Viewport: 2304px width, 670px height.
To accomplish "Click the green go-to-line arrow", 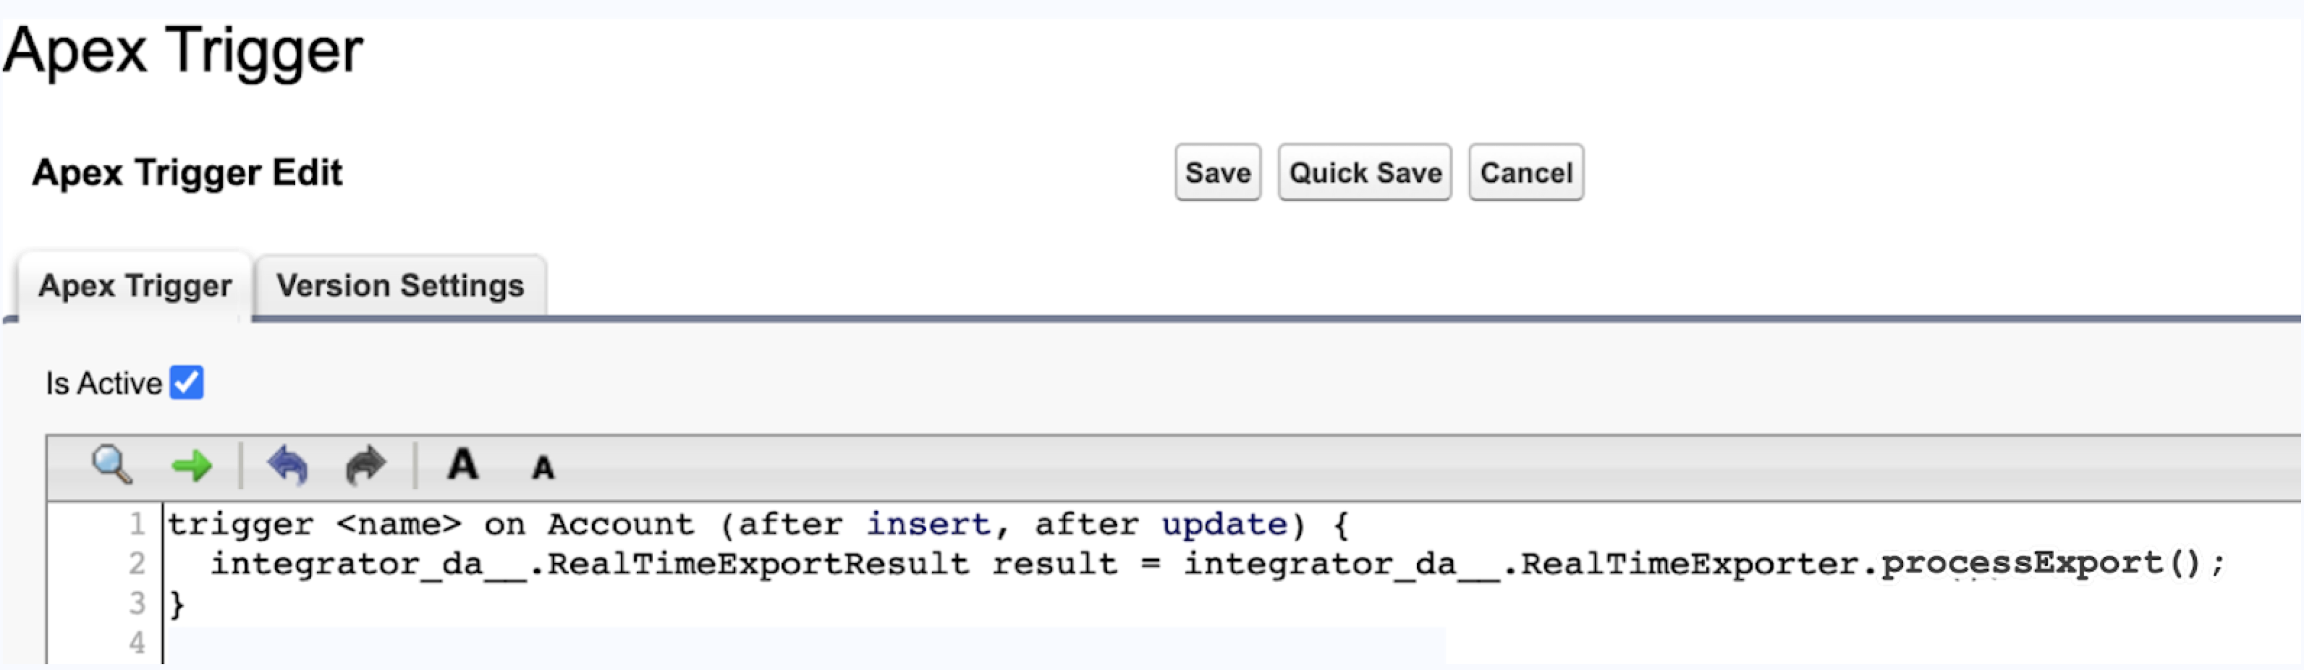I will coord(192,465).
